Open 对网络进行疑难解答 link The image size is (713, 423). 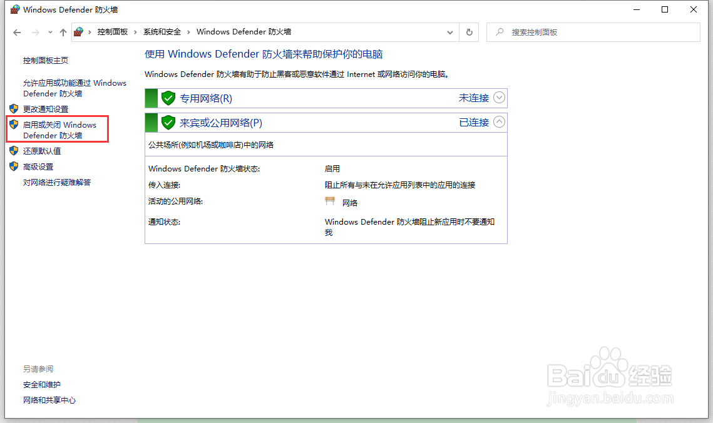pos(57,182)
